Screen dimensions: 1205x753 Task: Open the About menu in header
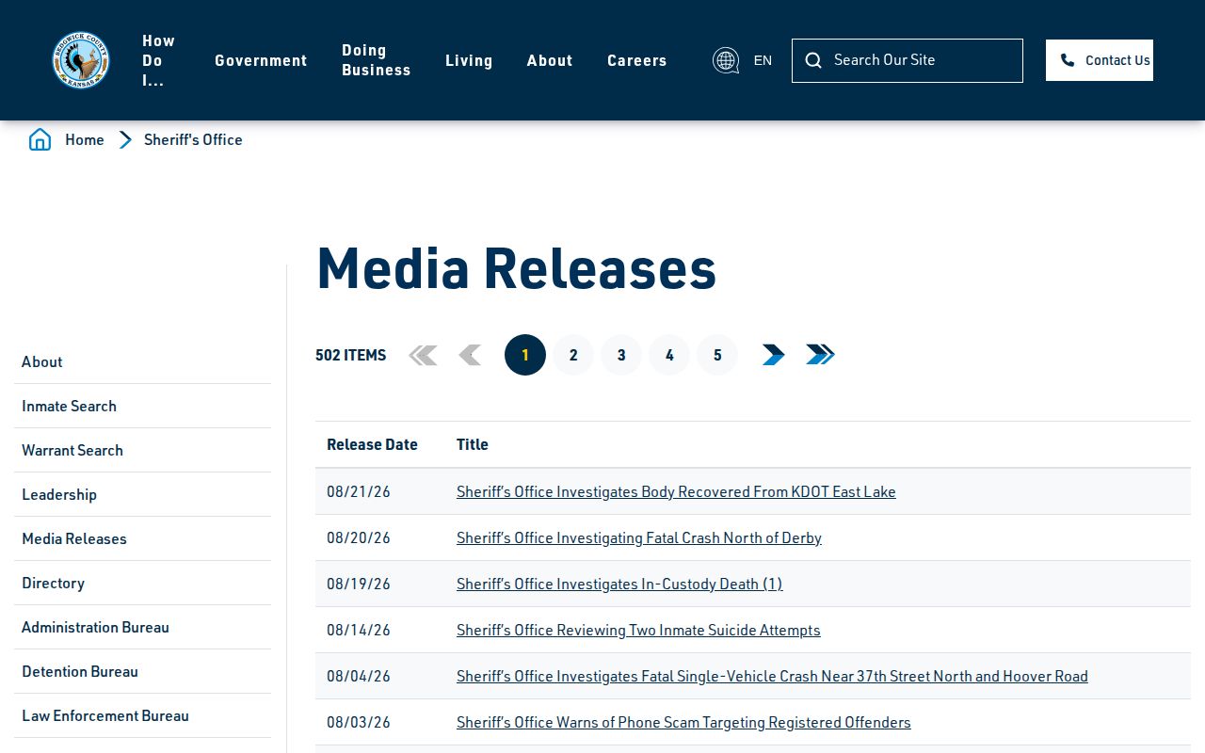click(x=550, y=60)
